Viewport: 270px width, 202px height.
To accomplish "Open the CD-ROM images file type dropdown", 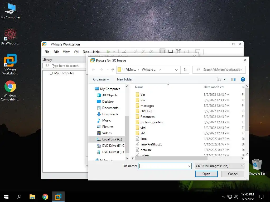I will (220, 166).
